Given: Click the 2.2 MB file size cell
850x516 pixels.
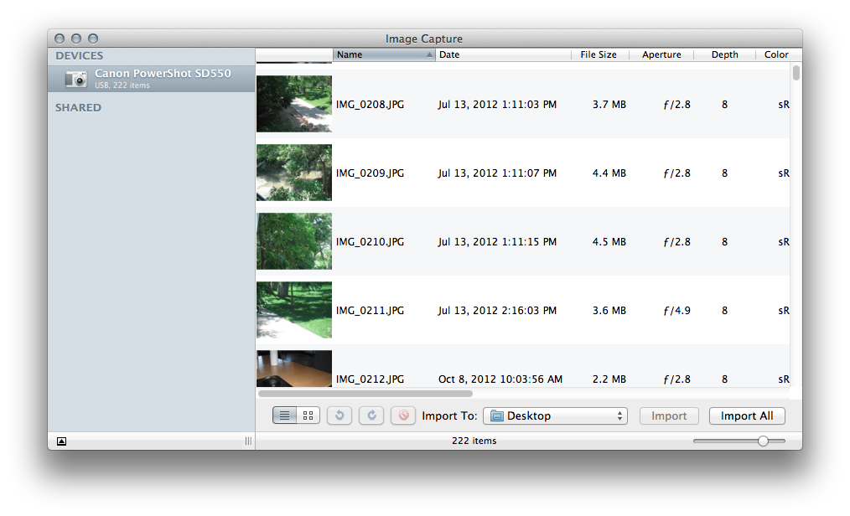Looking at the screenshot, I should [609, 379].
